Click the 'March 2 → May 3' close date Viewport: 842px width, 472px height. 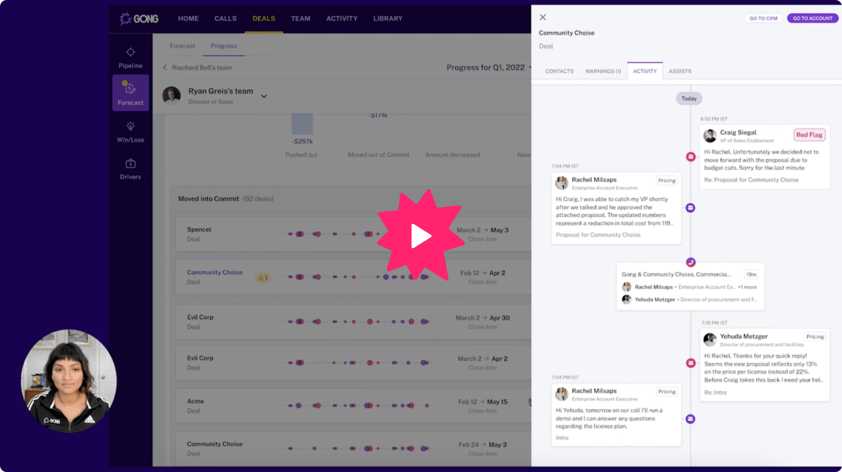pos(482,230)
